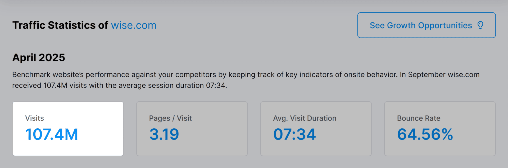Click the Avg. Visit Duration label
The height and width of the screenshot is (168, 508).
click(305, 118)
